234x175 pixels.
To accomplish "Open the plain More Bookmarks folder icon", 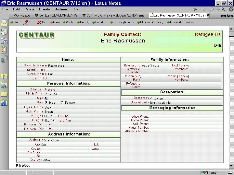I will coord(4,94).
